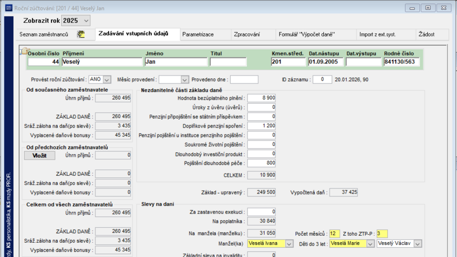Click the Hodnota bezúplatného plnění field
The image size is (457, 257).
tap(262, 98)
